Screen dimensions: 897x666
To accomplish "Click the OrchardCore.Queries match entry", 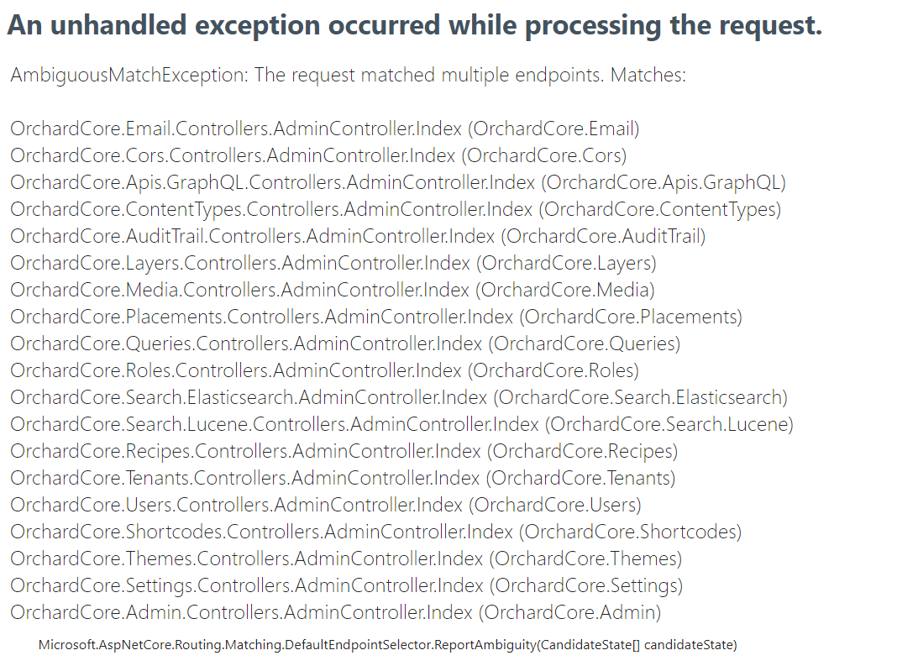I will [x=345, y=344].
